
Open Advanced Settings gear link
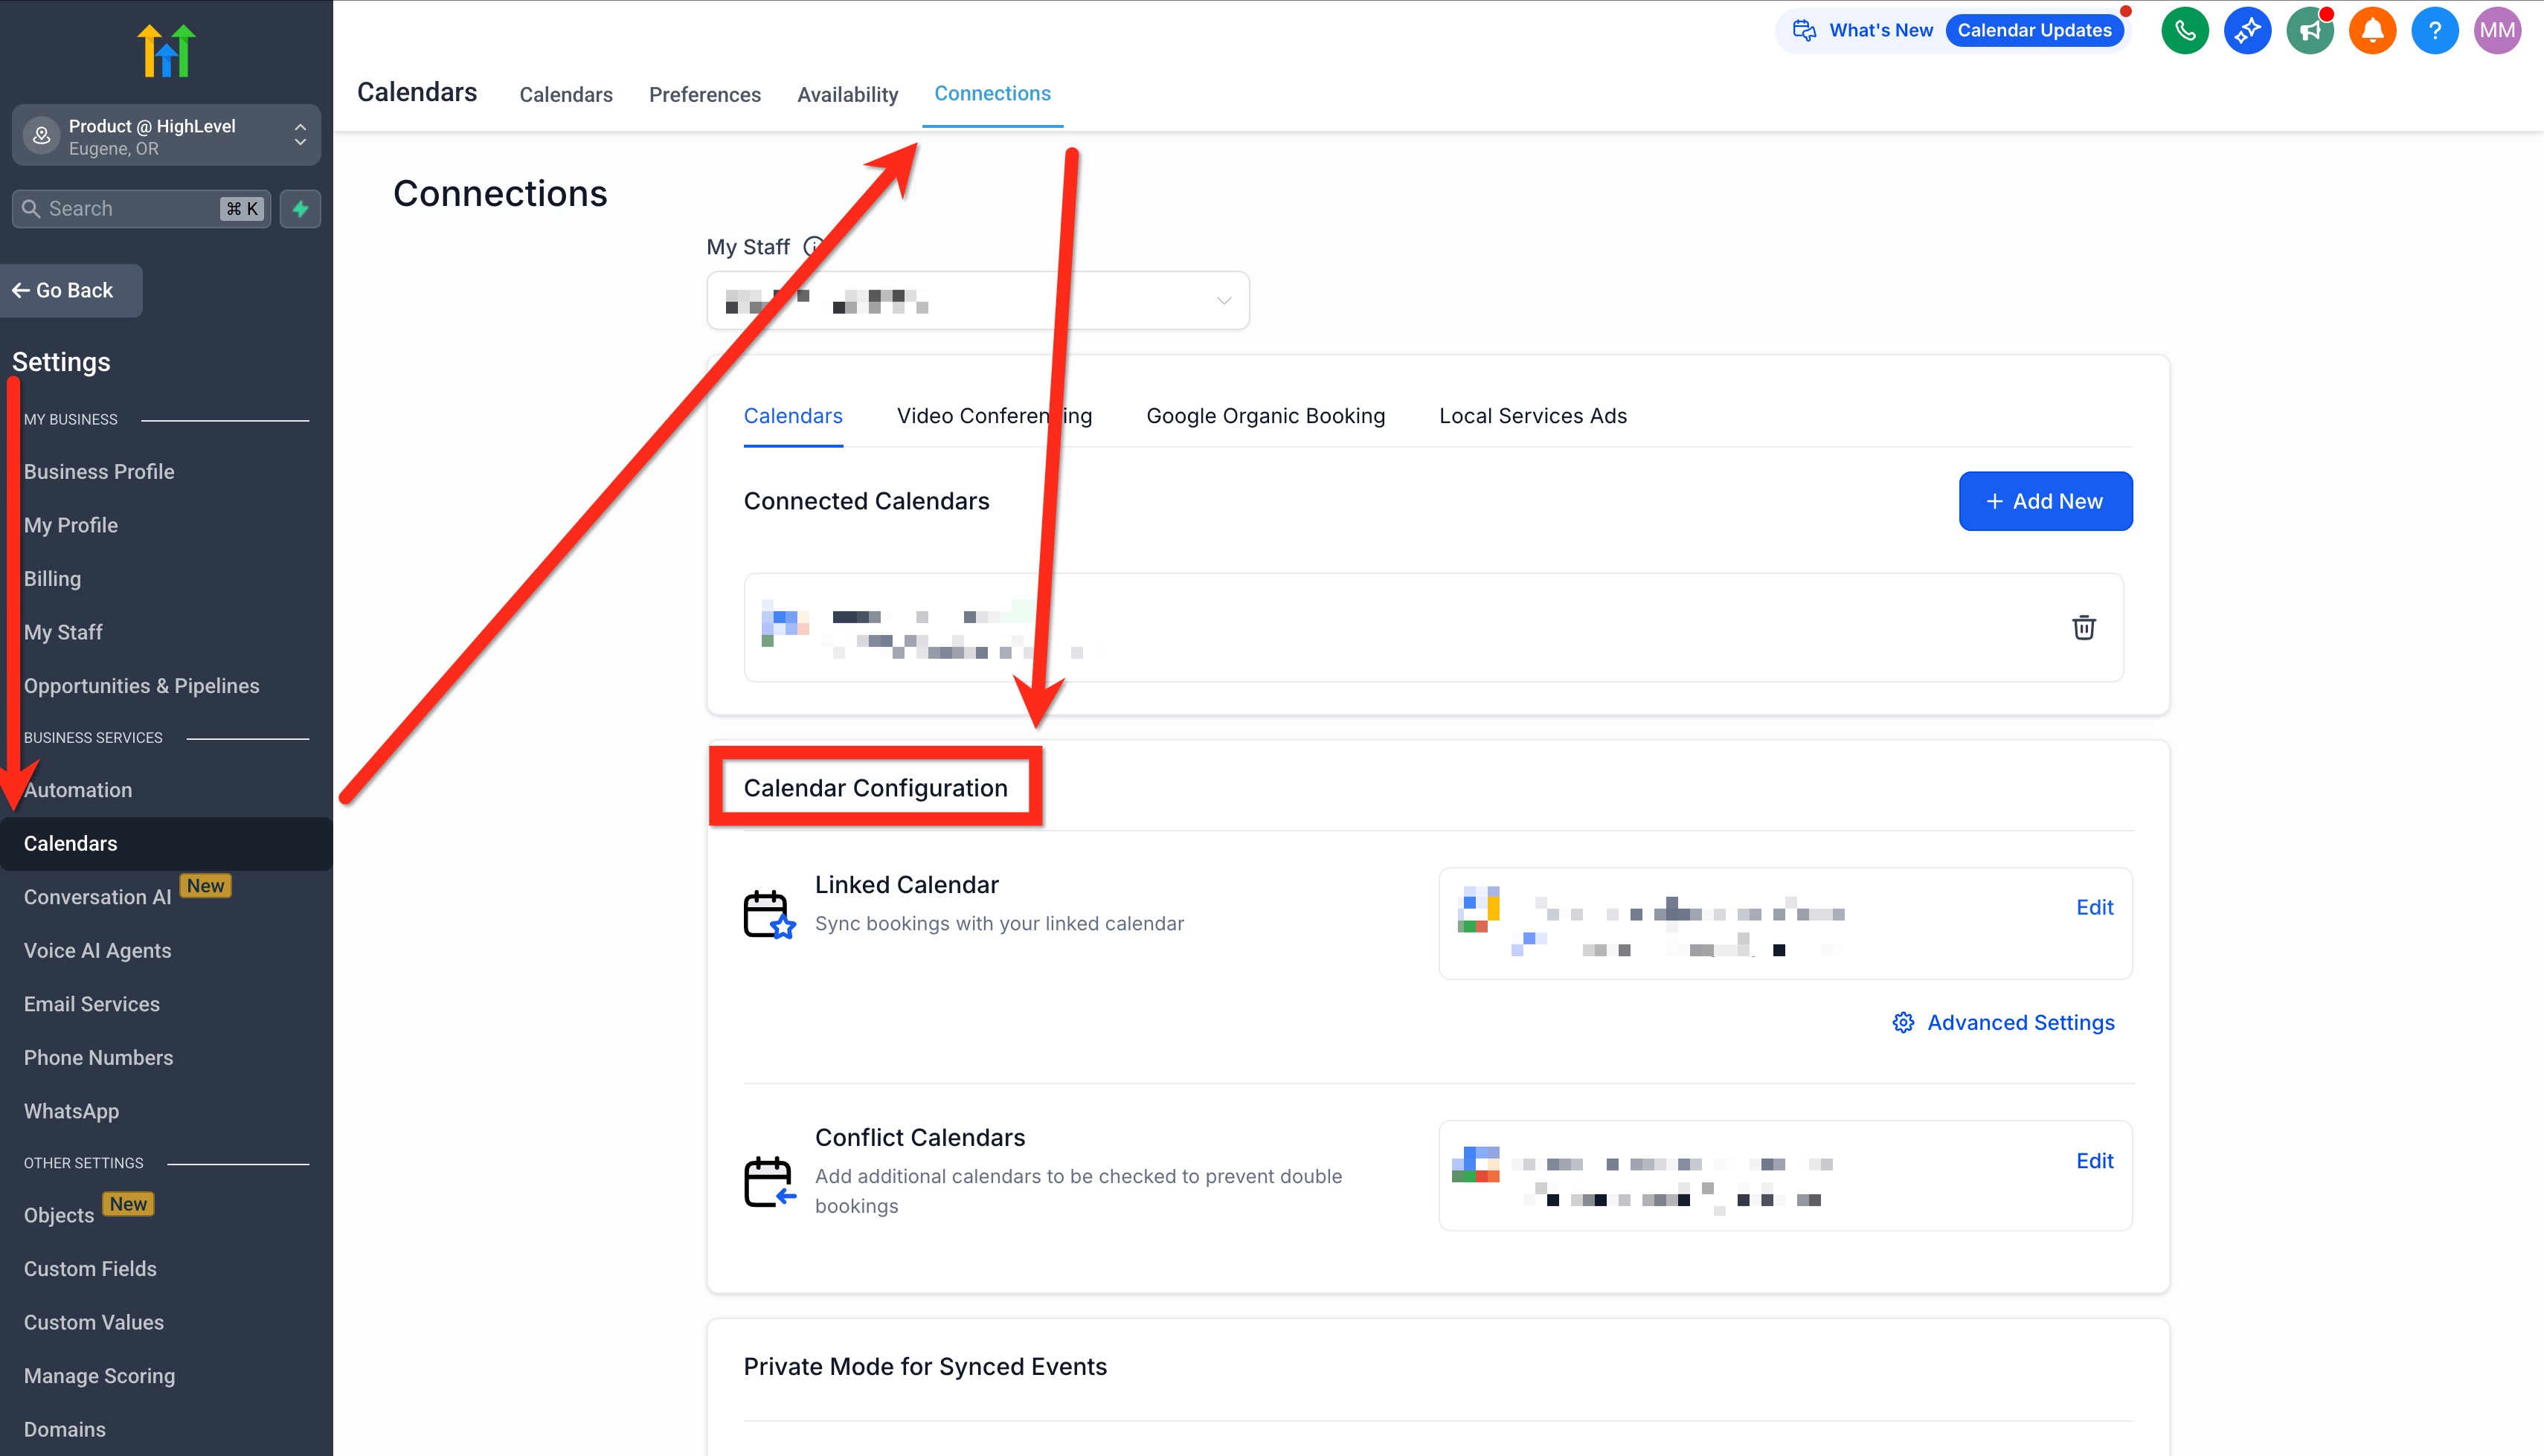2003,1022
